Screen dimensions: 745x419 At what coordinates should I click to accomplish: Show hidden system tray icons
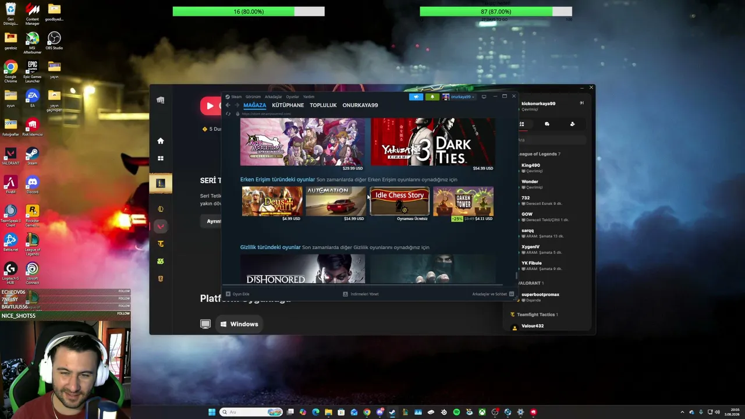[x=683, y=413]
